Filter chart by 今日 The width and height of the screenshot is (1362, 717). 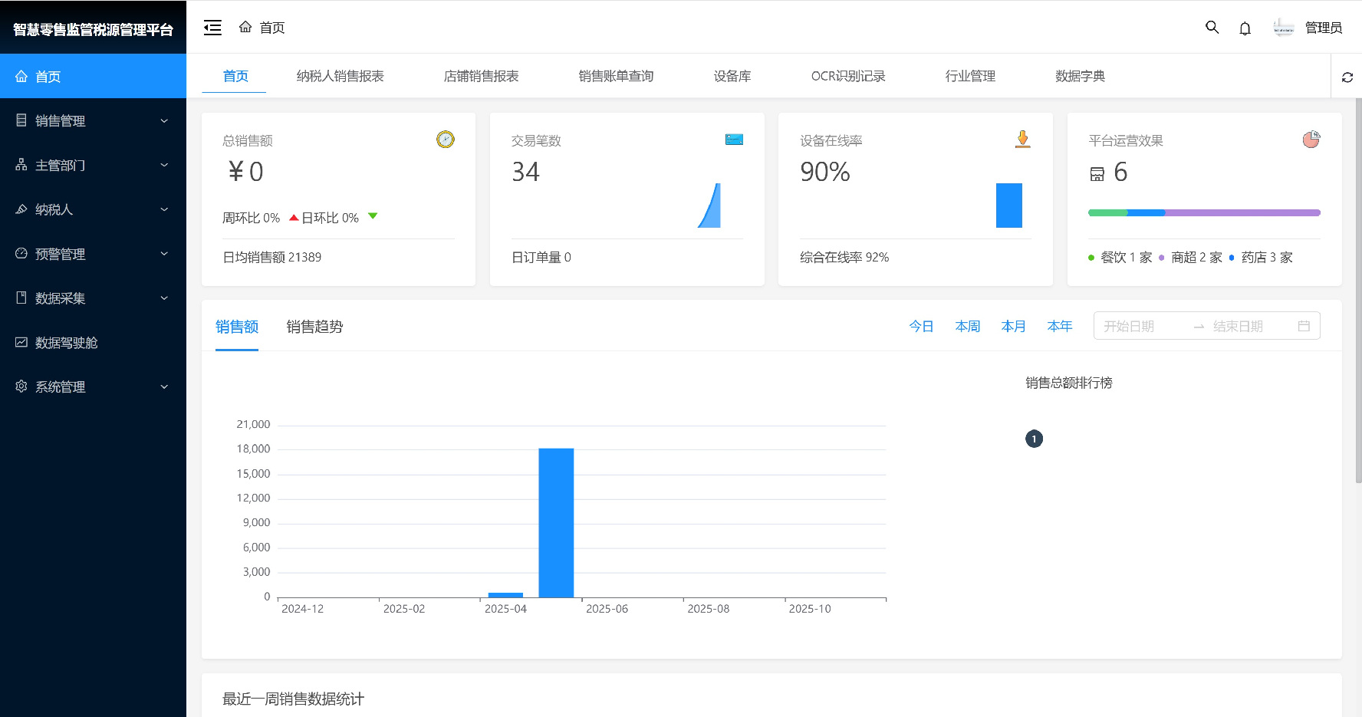point(921,326)
